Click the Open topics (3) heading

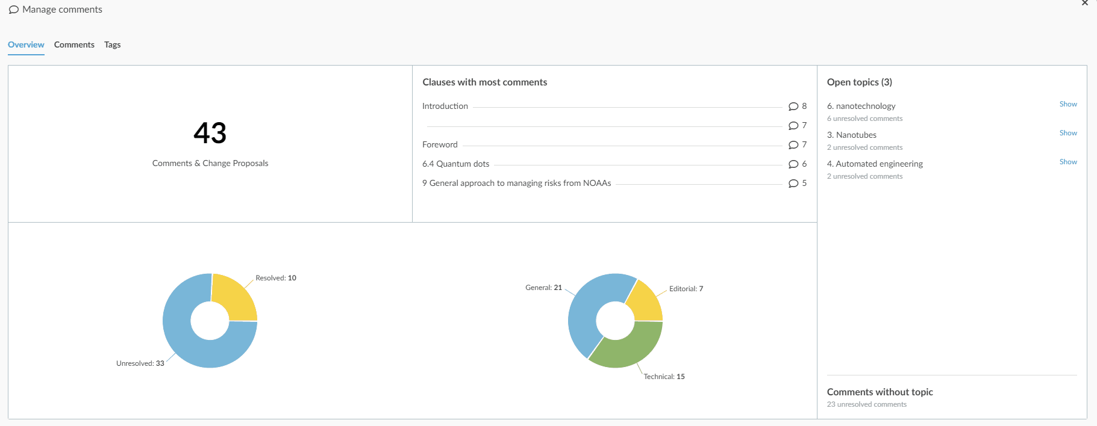point(860,82)
